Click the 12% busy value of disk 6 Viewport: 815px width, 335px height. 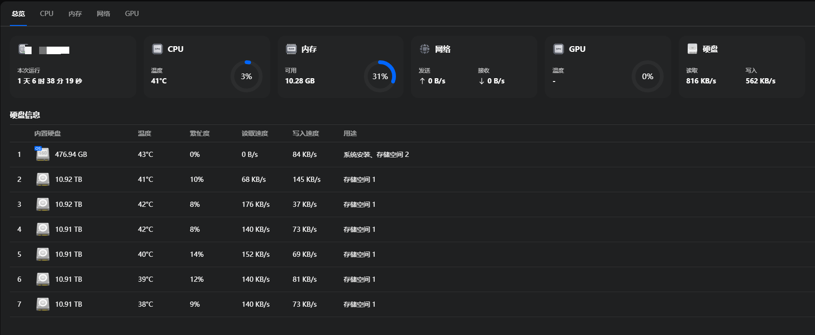coord(197,279)
